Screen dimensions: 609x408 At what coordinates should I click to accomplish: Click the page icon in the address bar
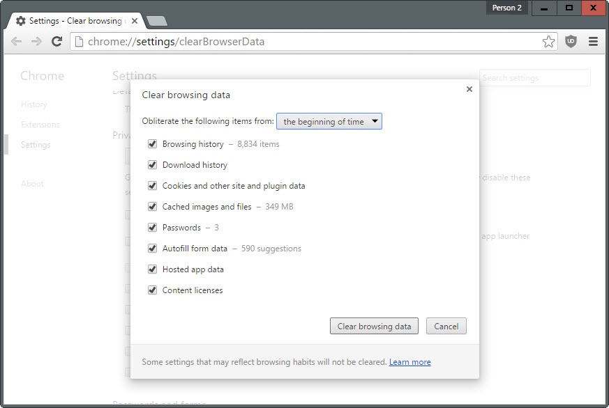[78, 41]
